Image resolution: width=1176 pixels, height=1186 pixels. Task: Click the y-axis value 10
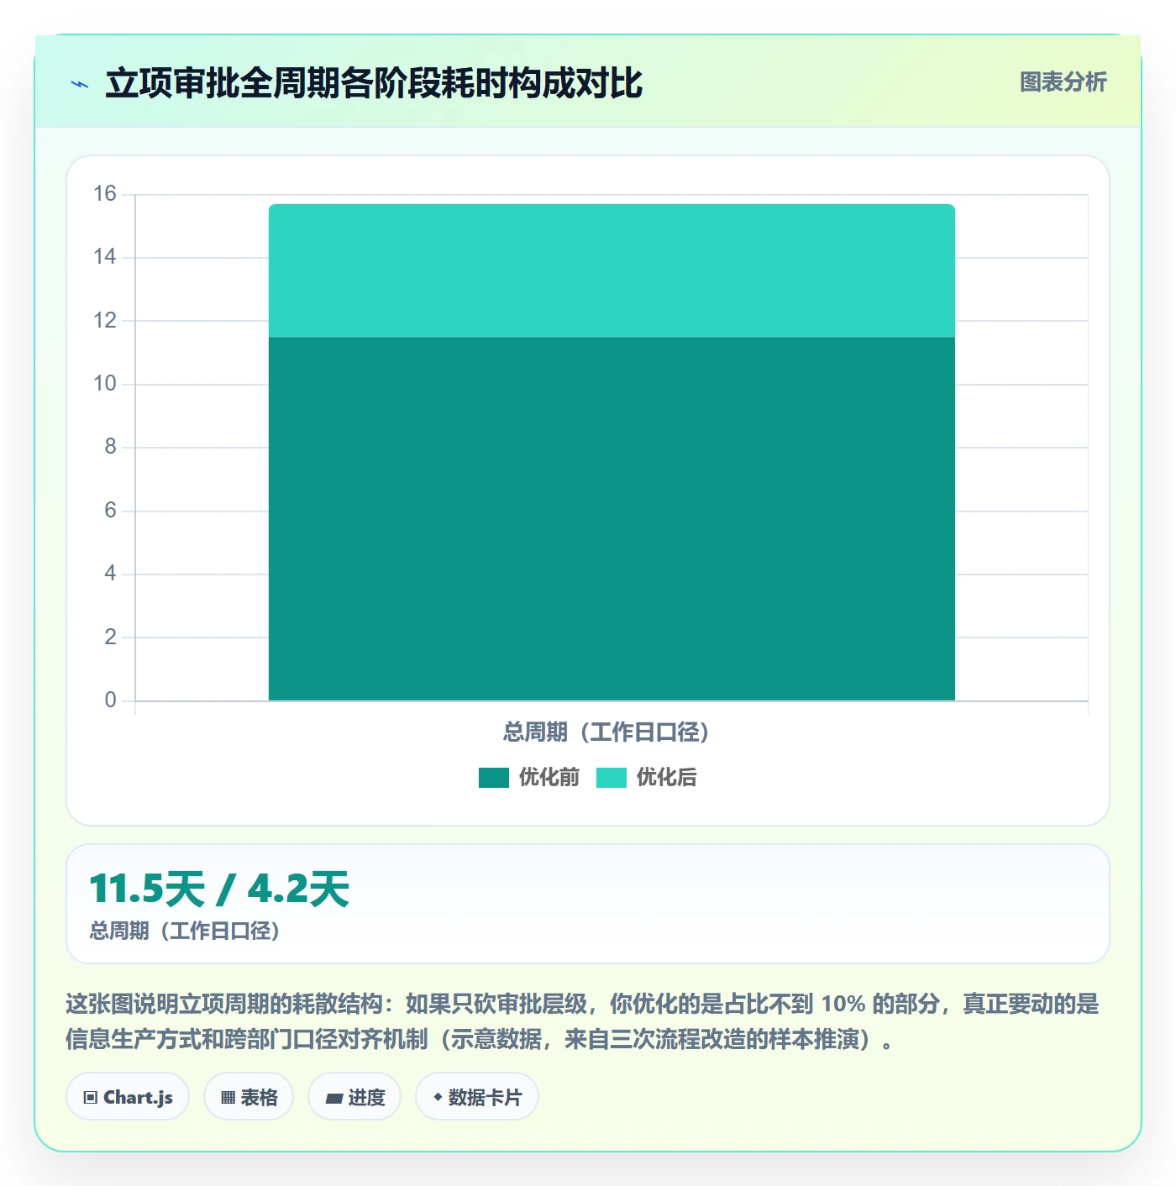click(x=105, y=384)
